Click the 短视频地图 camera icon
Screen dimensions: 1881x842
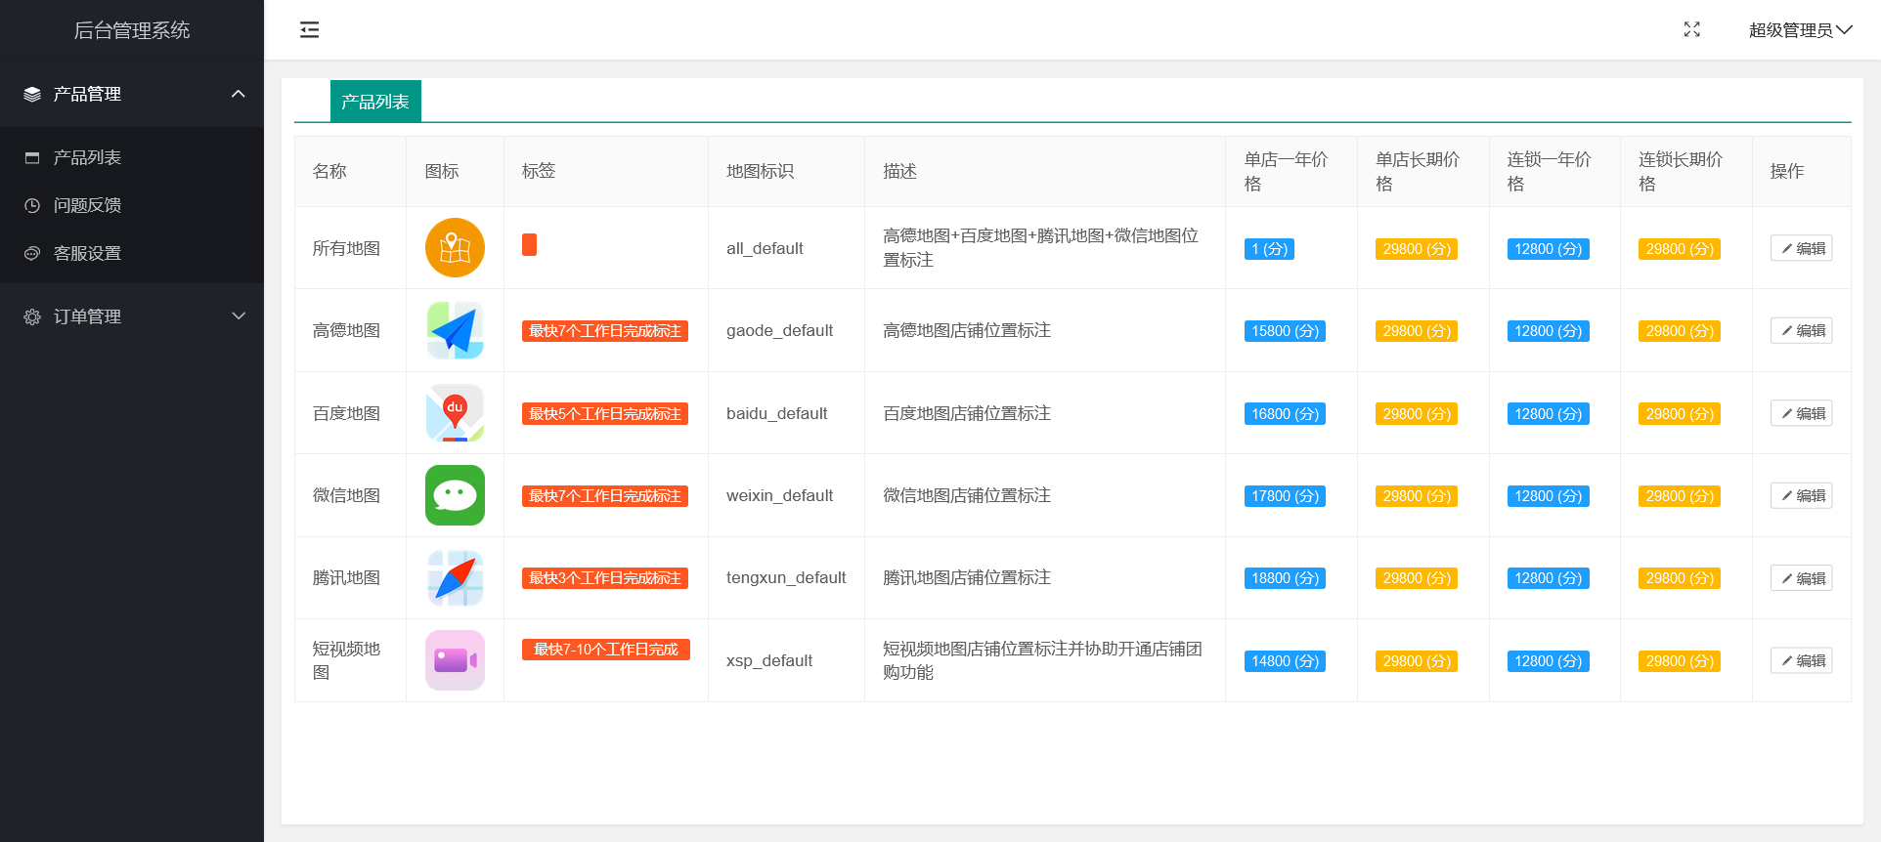[x=455, y=660]
